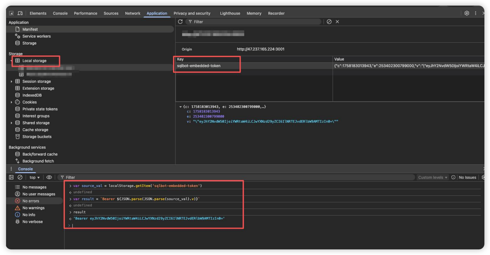Viewport: 490px width, 255px height.
Task: Expand the Cookies tree node
Action: (12, 102)
